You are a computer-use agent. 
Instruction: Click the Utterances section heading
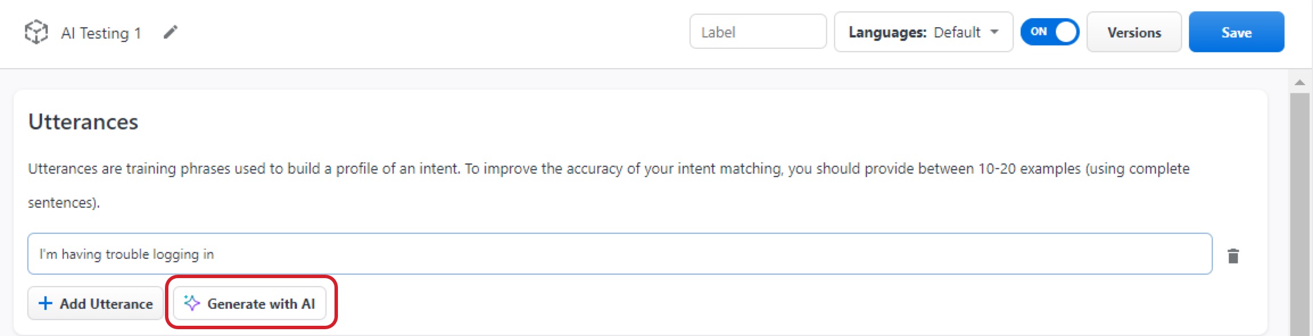point(83,122)
